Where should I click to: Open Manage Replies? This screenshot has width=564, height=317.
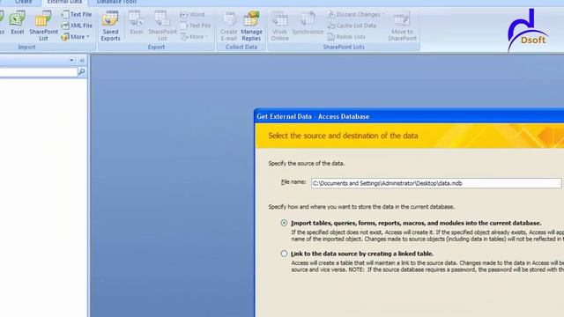[x=251, y=26]
